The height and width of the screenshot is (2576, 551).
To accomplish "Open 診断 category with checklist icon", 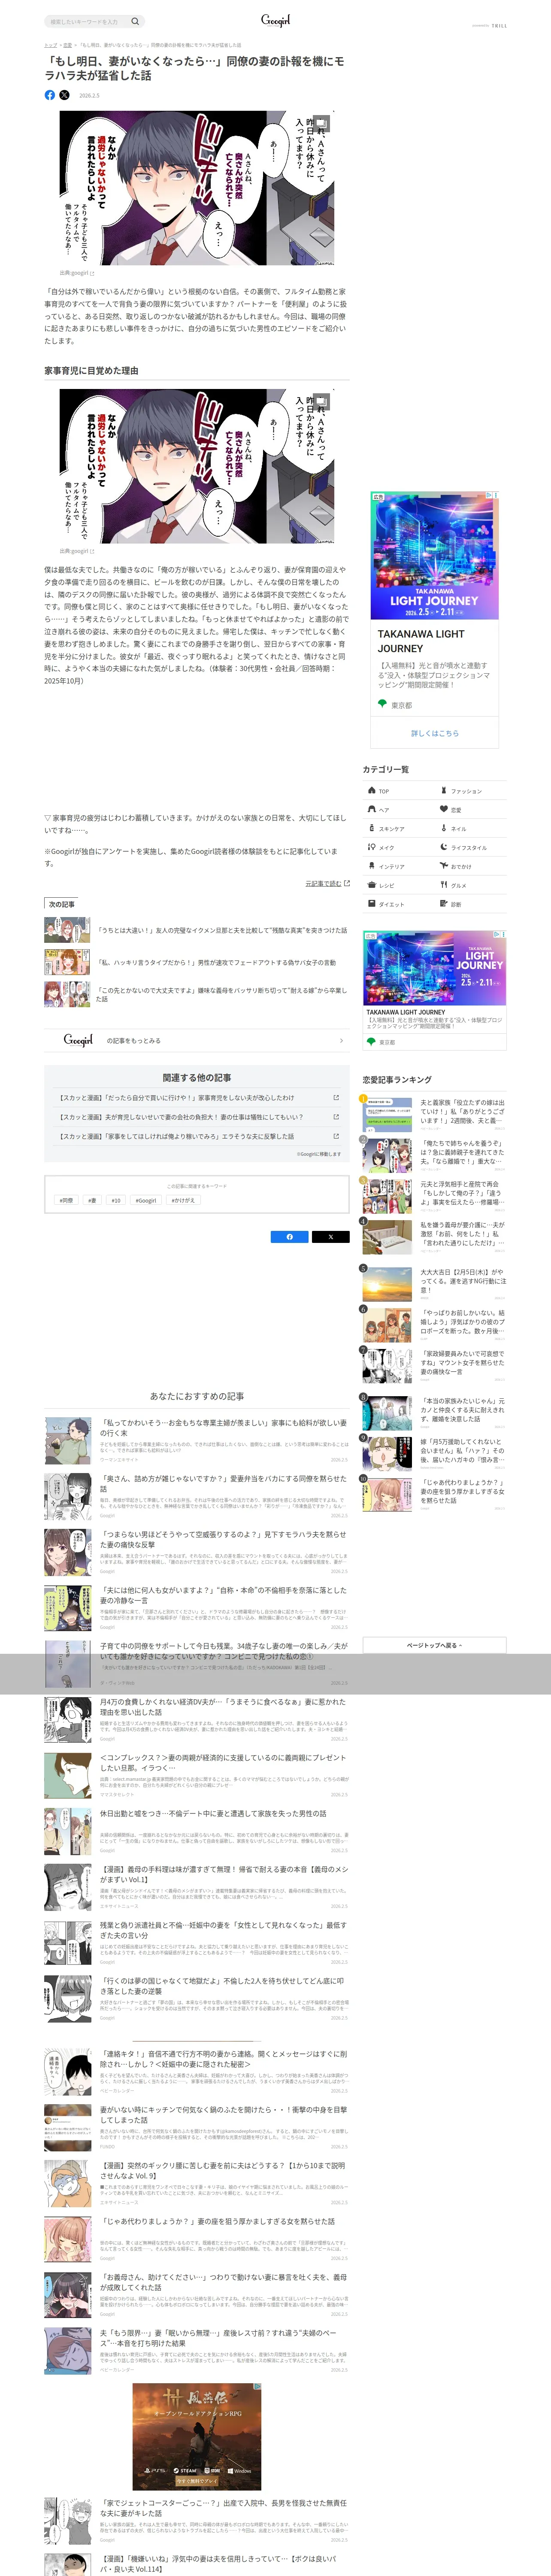I will pyautogui.click(x=472, y=904).
